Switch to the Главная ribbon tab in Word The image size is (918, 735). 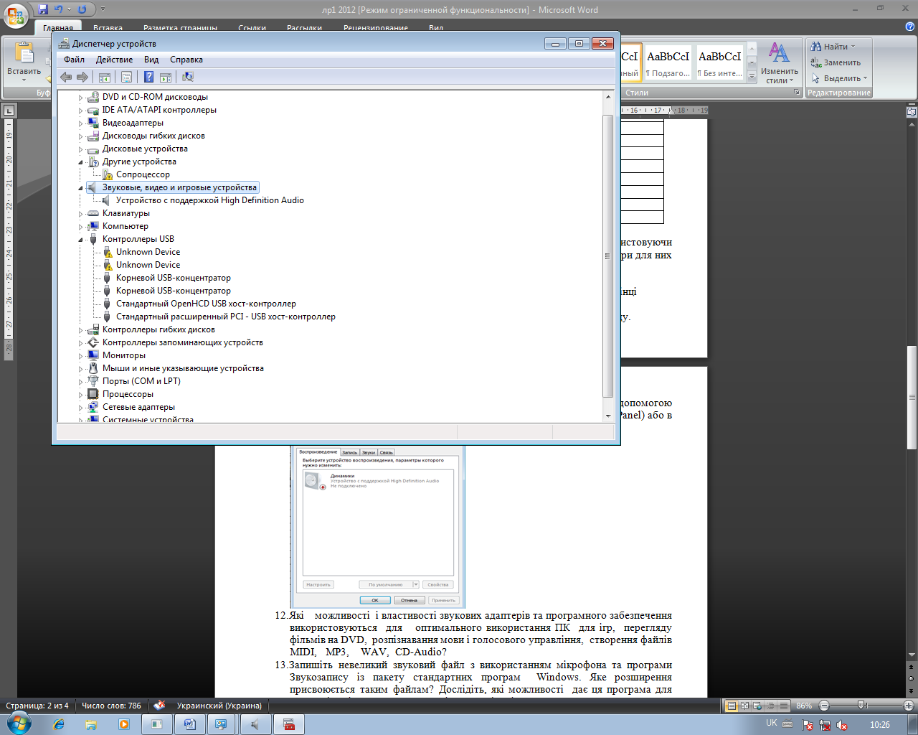tap(57, 28)
